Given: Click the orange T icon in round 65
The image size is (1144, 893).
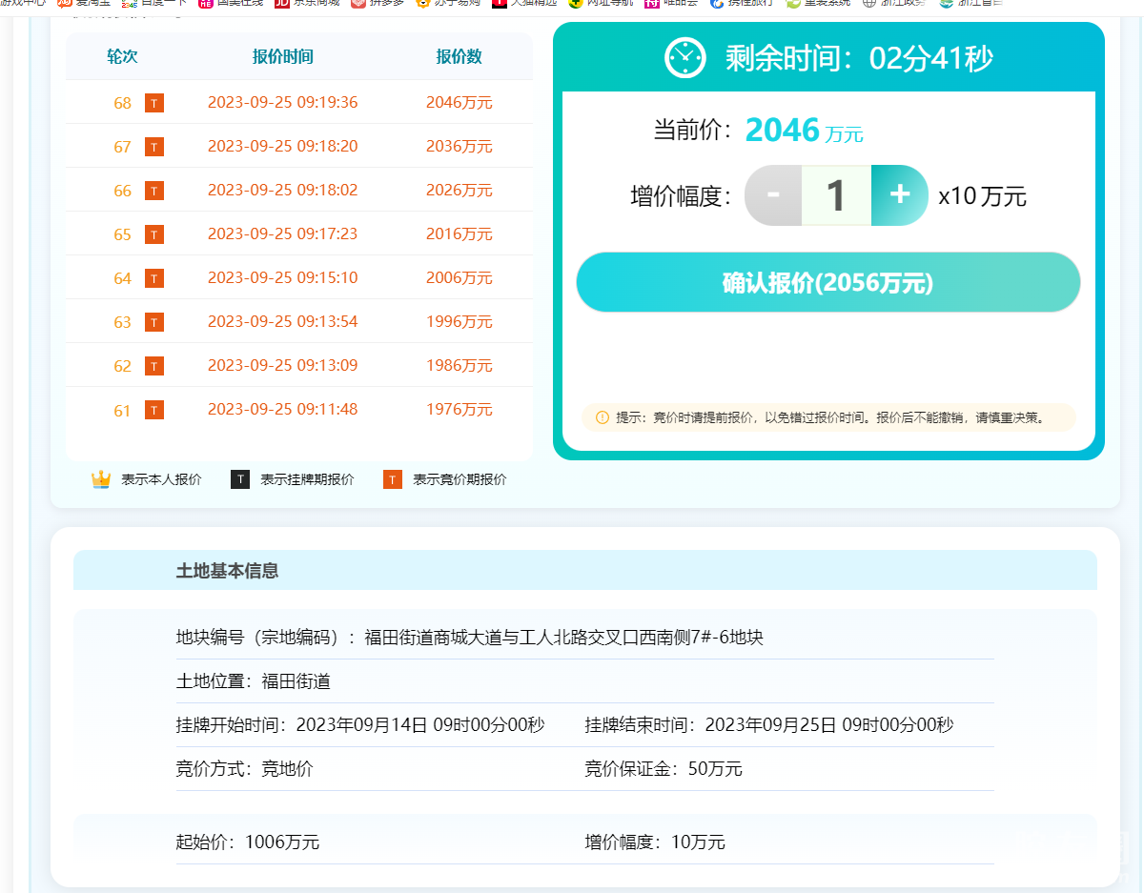Looking at the screenshot, I should pyautogui.click(x=154, y=234).
